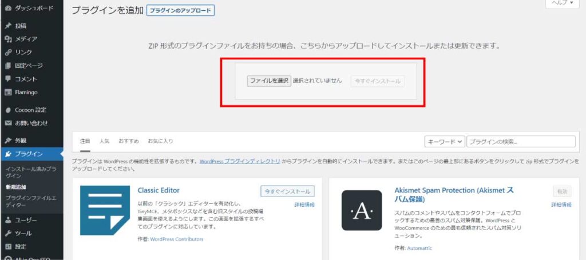Click the 有効 button on Akismet card
Viewport: 586px width, 260px height.
[x=562, y=191]
